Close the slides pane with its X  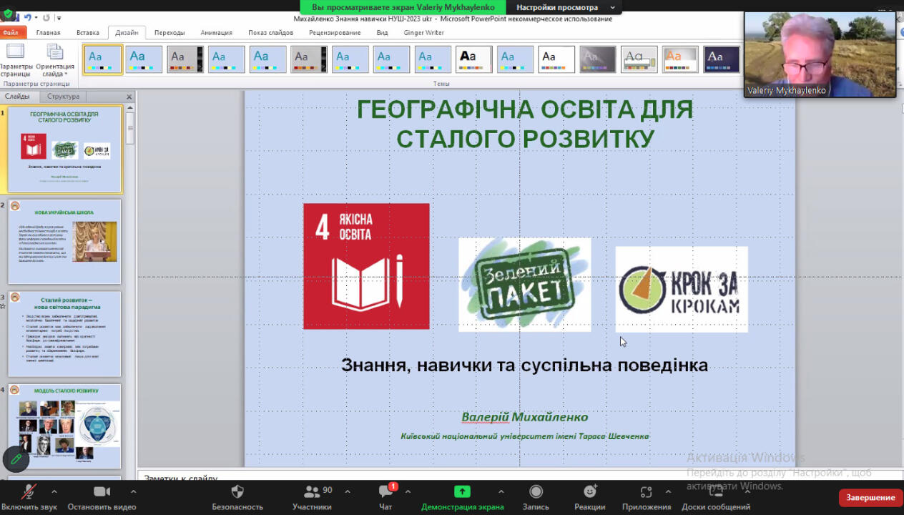[x=129, y=97]
